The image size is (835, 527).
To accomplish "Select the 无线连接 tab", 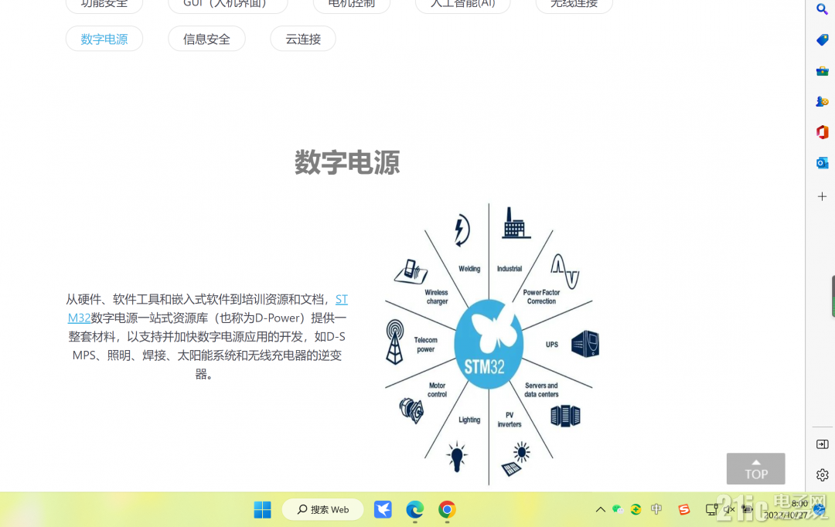I will [x=574, y=5].
